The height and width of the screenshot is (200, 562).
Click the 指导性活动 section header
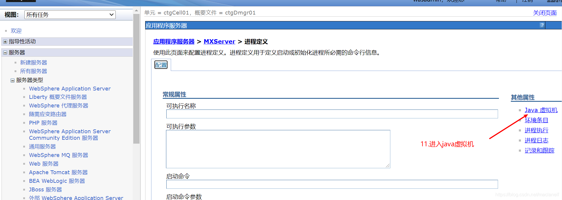(x=67, y=42)
